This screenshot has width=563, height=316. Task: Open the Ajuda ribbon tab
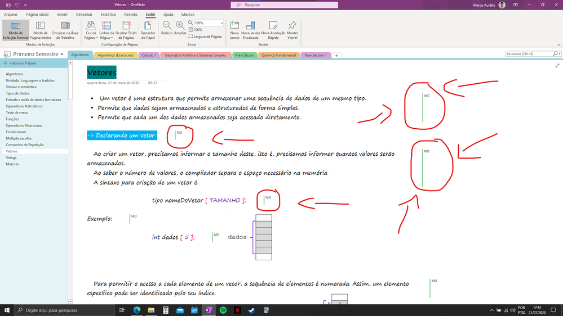(168, 14)
